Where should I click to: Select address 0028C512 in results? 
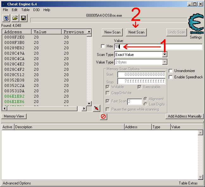14,75
